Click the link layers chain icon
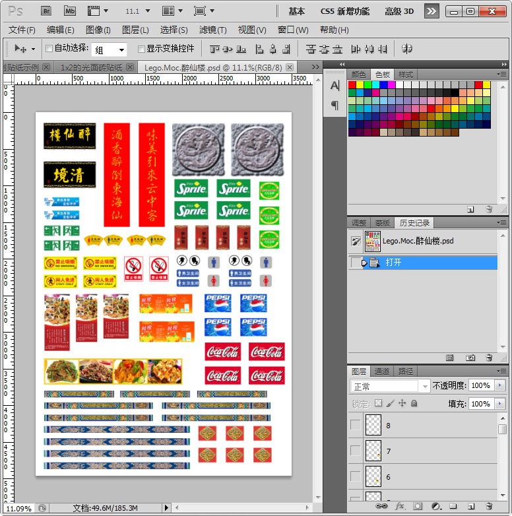 click(381, 506)
